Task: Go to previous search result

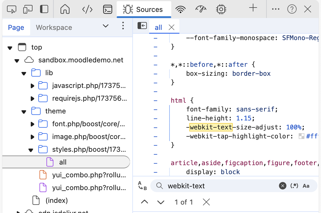Action: [145, 202]
